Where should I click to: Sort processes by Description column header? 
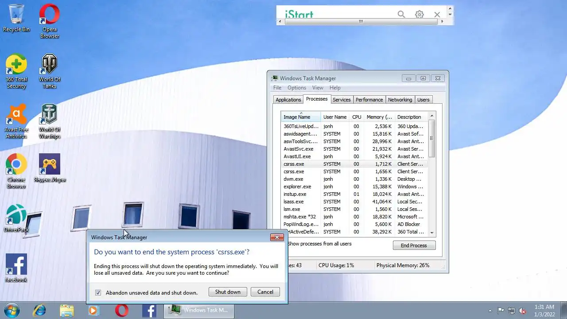click(412, 117)
